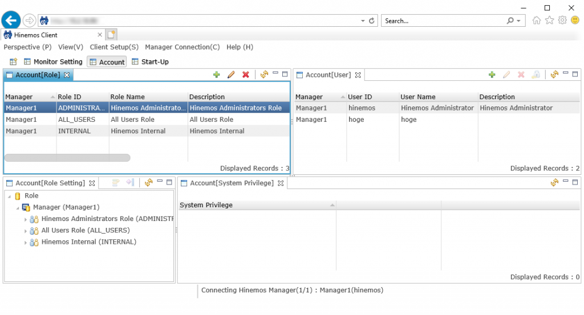
Task: Reload the page via address bar refresh
Action: 372,21
